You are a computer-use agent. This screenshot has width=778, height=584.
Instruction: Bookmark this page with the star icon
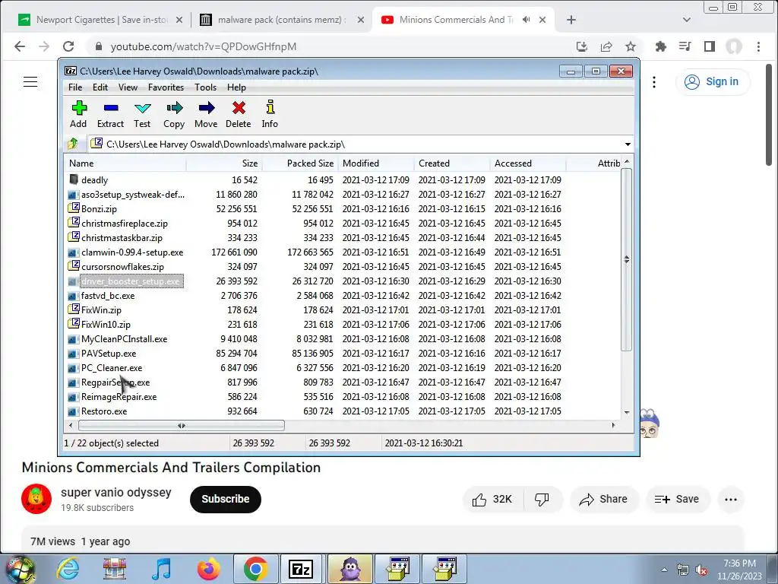click(x=631, y=46)
